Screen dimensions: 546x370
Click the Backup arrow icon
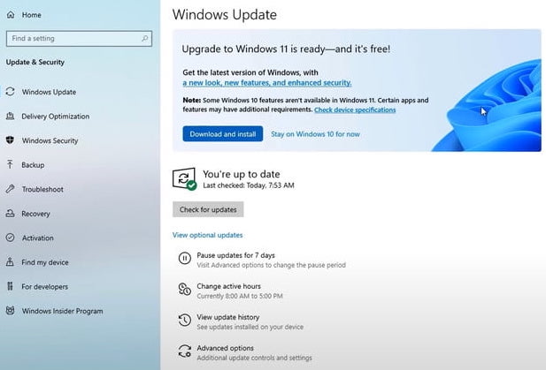[11, 165]
